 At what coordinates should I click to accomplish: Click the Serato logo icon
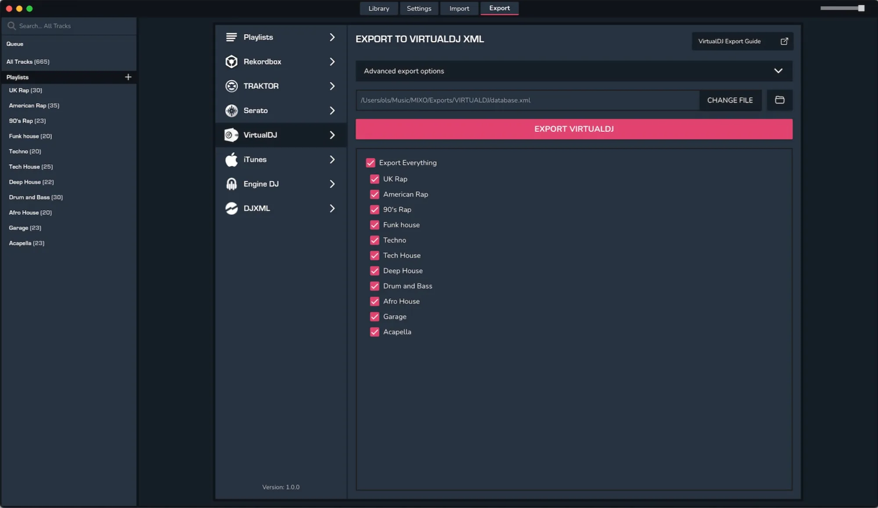tap(231, 111)
